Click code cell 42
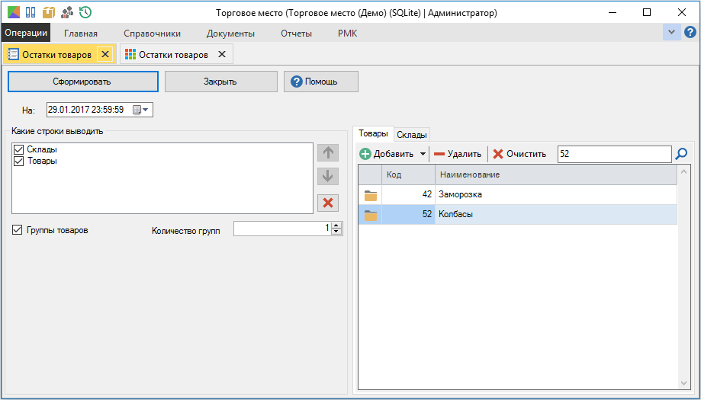The width and height of the screenshot is (701, 400). pyautogui.click(x=408, y=194)
